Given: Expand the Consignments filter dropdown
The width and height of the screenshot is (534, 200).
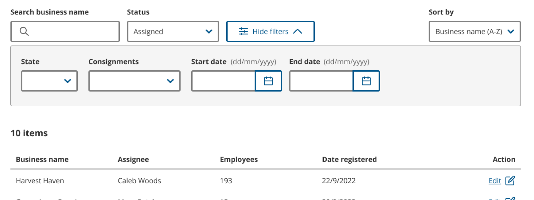Looking at the screenshot, I should point(134,81).
